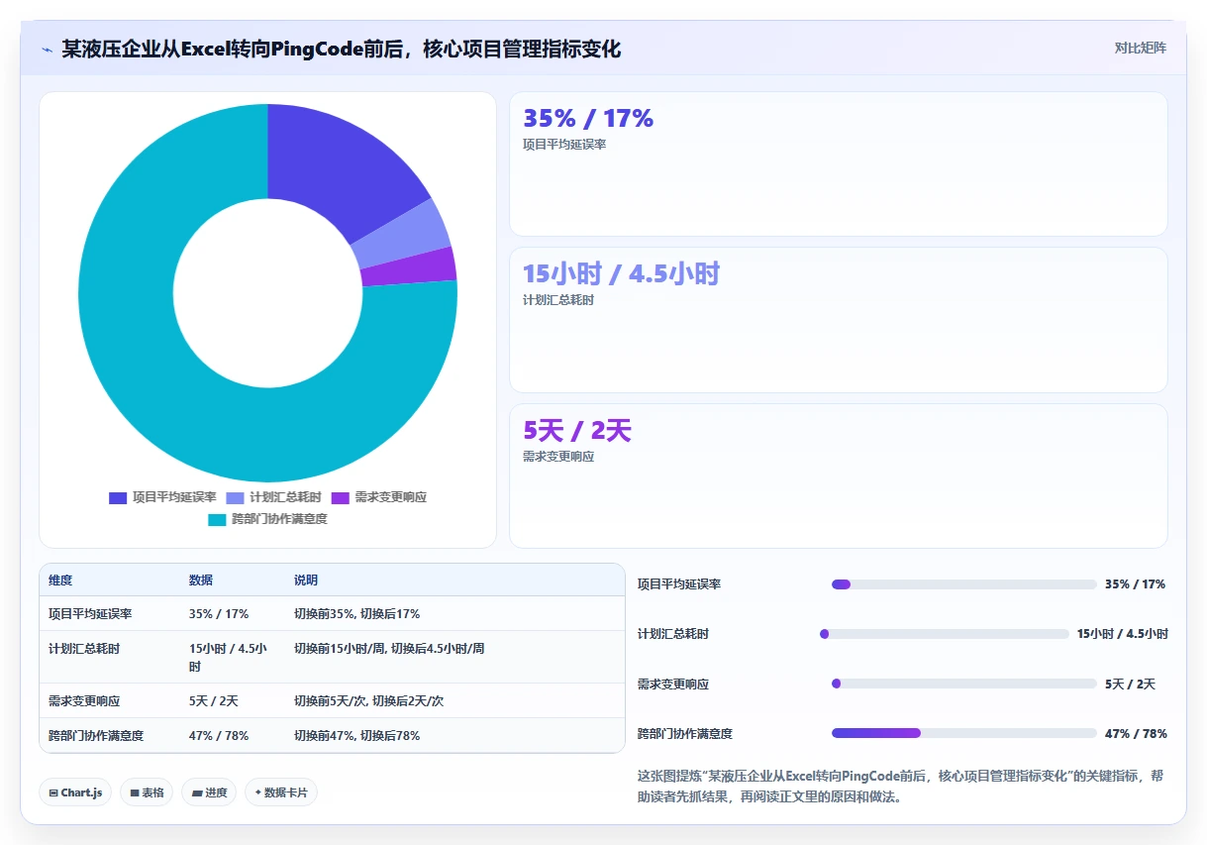The image size is (1207, 845).
Task: Click the 对比矩阵 label
Action: [1140, 48]
